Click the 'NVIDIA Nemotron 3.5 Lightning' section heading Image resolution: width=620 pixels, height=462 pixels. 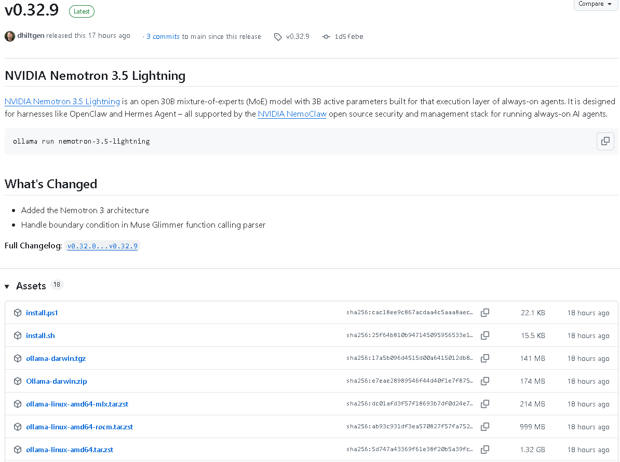click(x=95, y=76)
